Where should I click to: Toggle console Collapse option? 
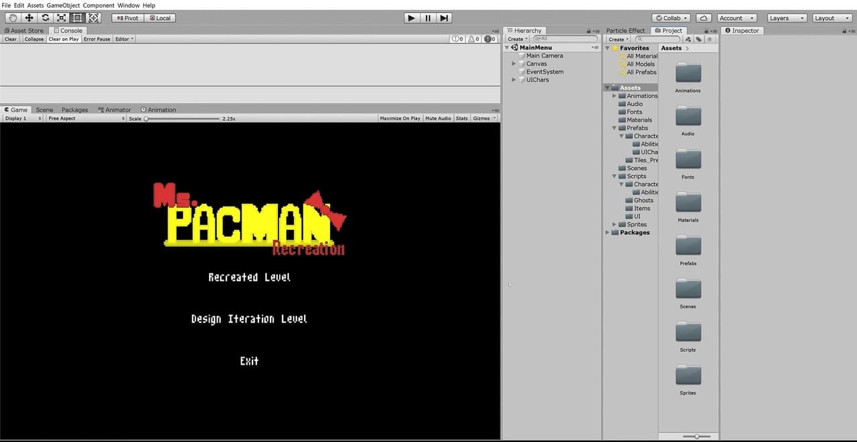(x=34, y=39)
